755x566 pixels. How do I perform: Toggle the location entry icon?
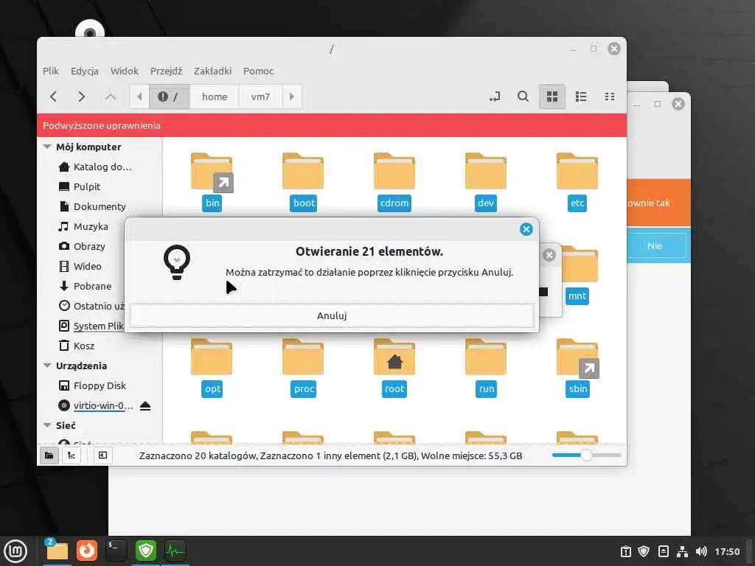495,97
